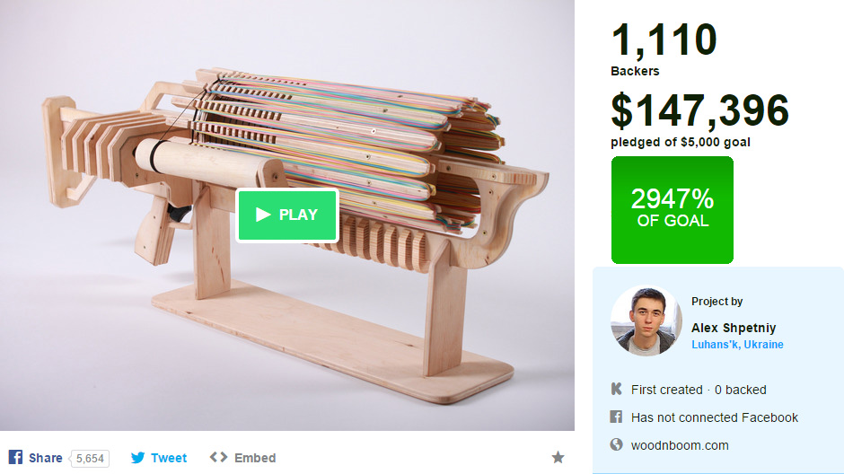Click the Twitter bird icon
The image size is (844, 474).
137,458
